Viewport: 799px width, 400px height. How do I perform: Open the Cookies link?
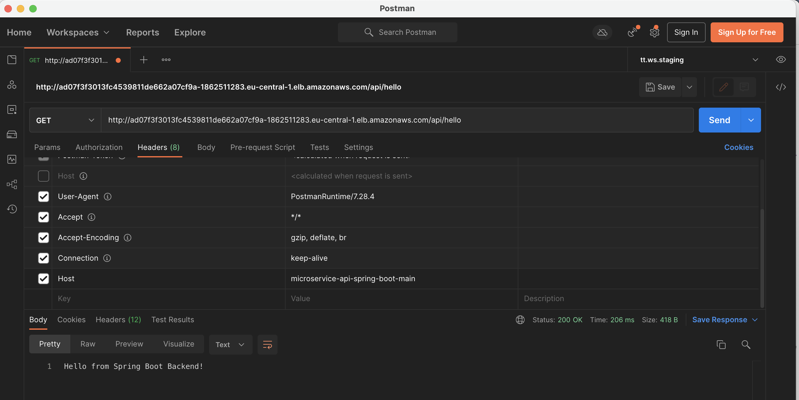[739, 147]
